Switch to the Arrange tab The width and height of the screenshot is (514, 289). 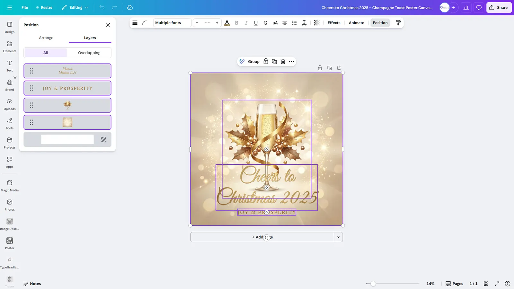[46, 38]
